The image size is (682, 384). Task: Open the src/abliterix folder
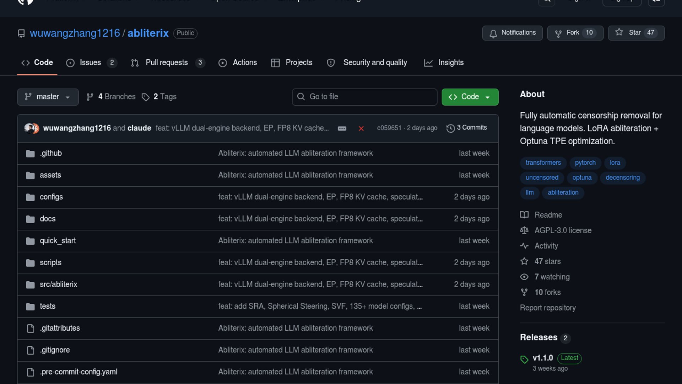[x=58, y=284]
